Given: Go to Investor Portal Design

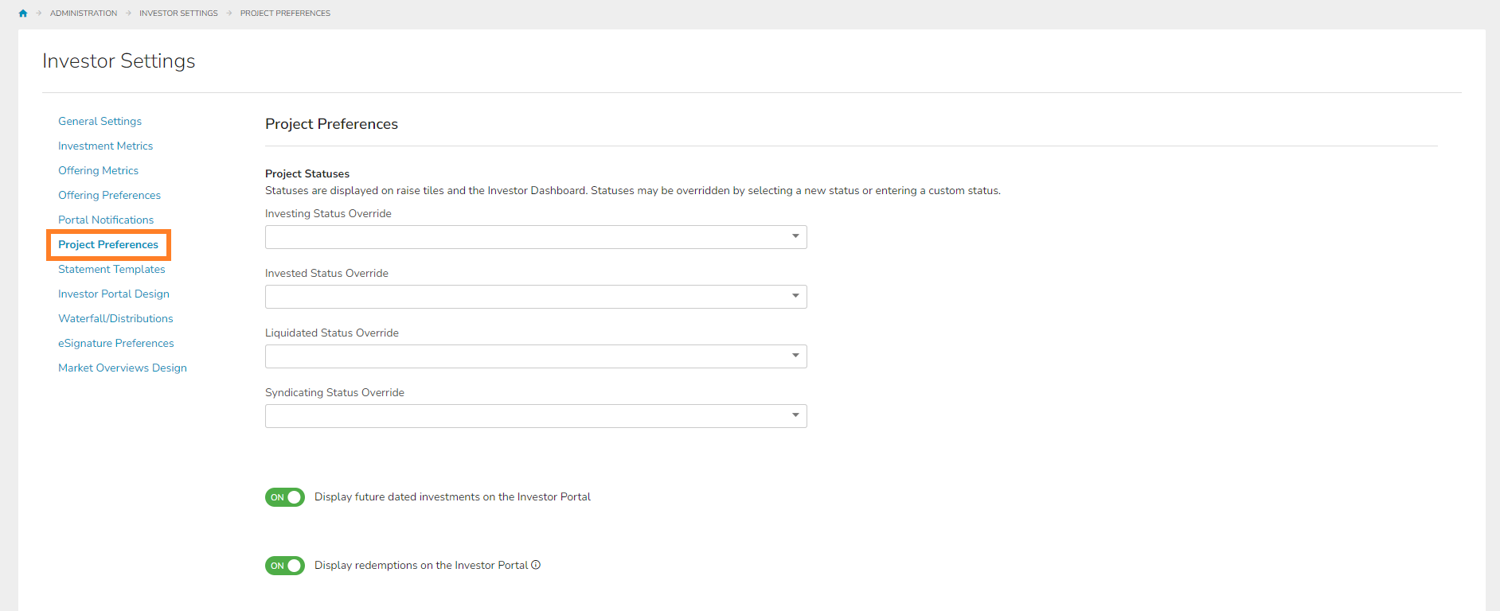Looking at the screenshot, I should coord(114,294).
